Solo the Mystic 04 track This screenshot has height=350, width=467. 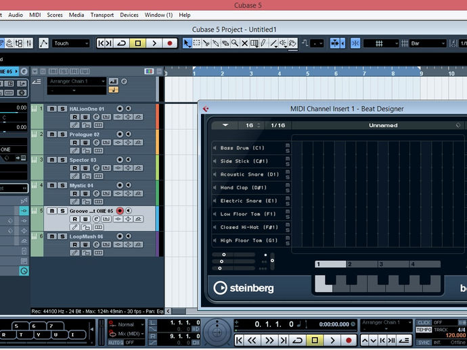(x=62, y=186)
